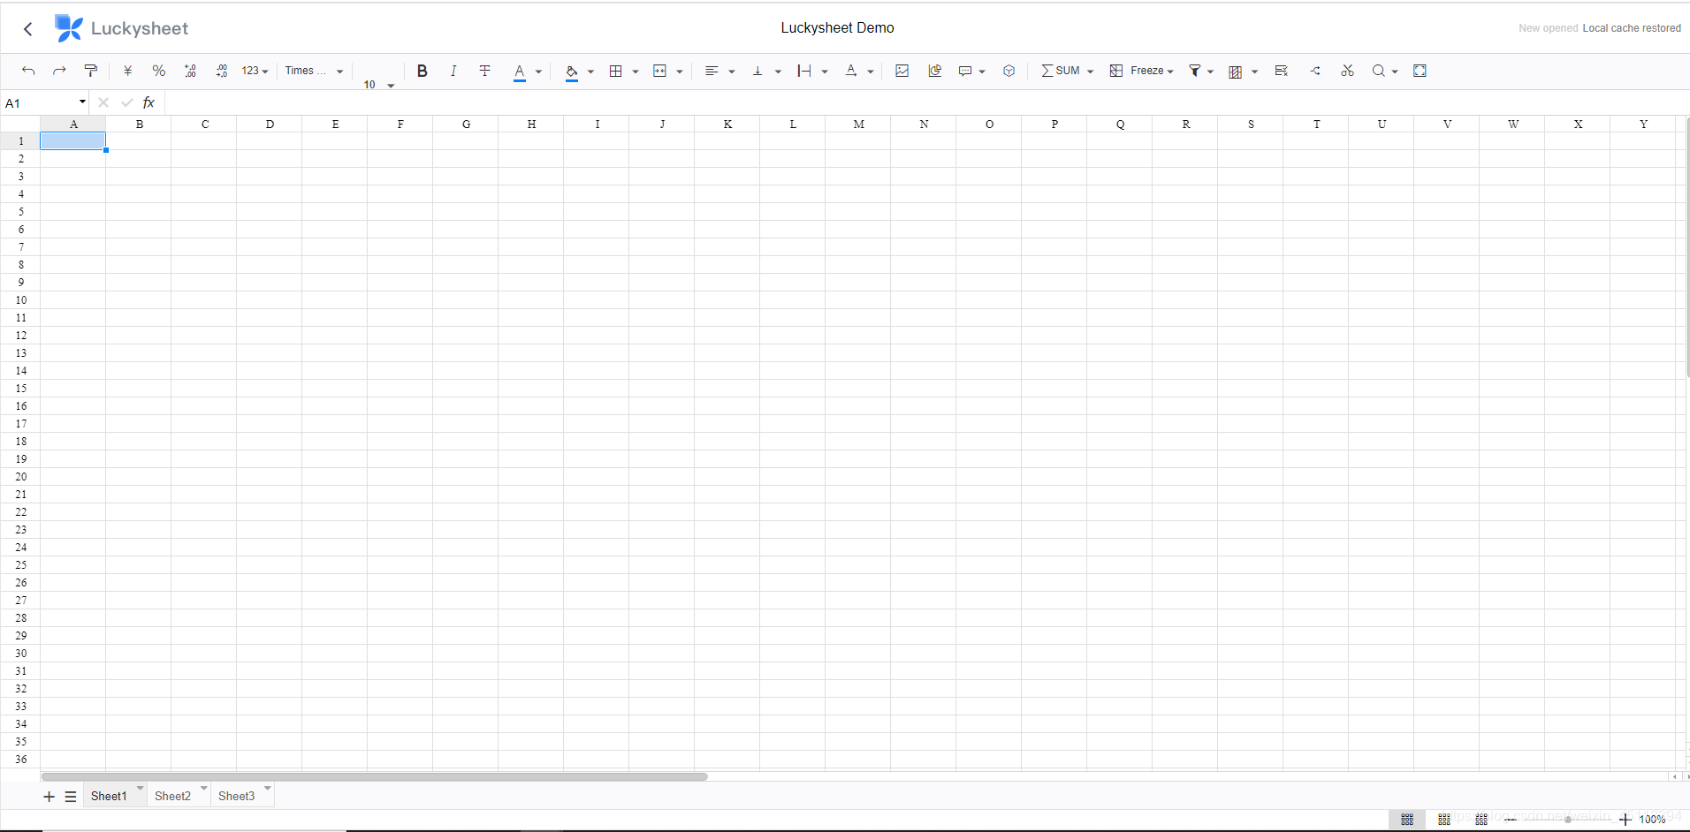Decrease decimal places with the toolbar icon
This screenshot has height=832, width=1690.
tap(190, 71)
